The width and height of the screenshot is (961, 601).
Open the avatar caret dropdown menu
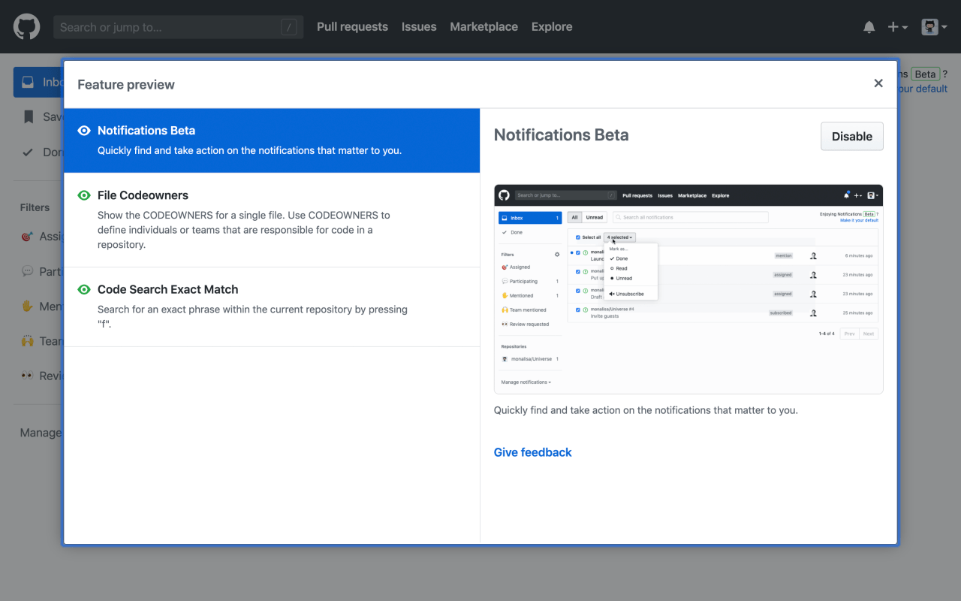pyautogui.click(x=944, y=26)
